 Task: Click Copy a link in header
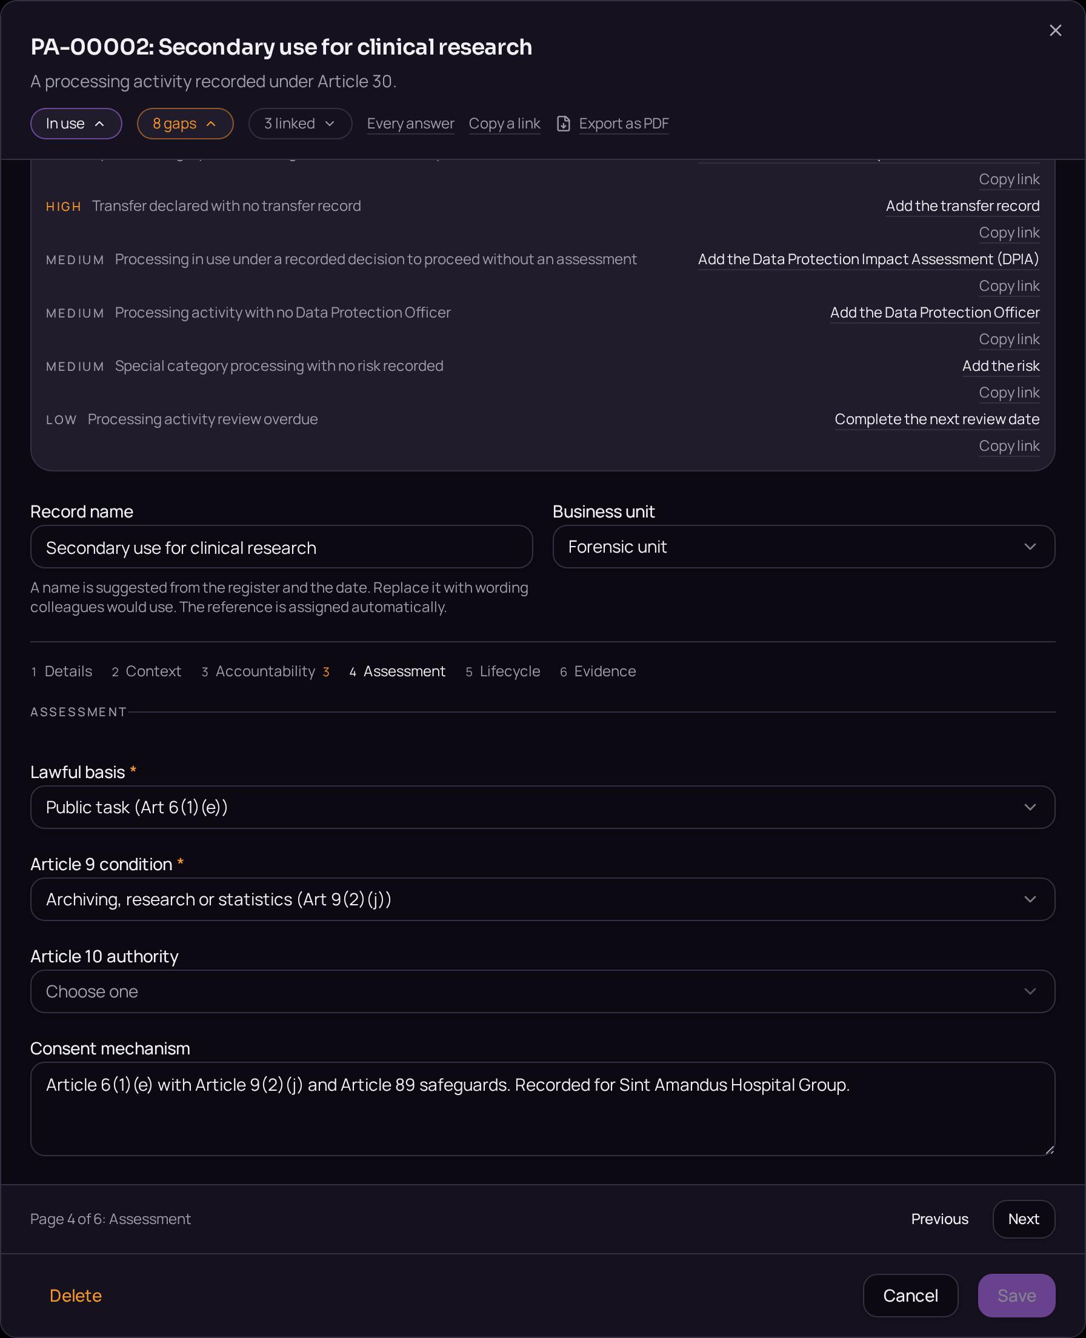[x=504, y=124]
